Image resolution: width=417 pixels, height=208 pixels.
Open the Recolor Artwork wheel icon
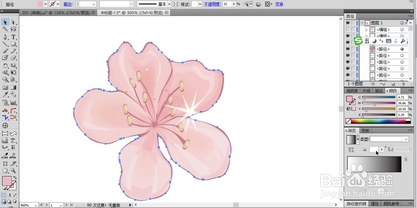click(258, 4)
